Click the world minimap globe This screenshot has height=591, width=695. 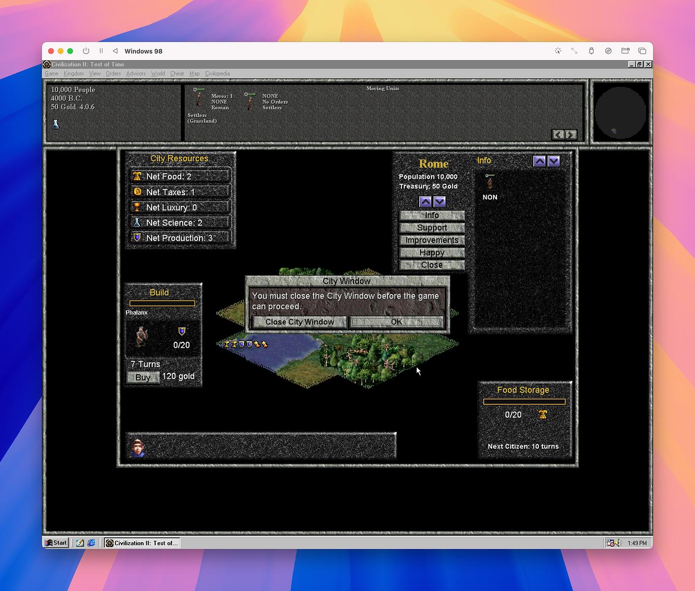click(x=620, y=113)
